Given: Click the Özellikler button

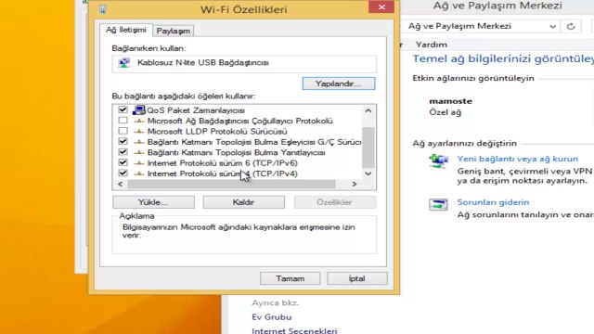Looking at the screenshot, I should [x=335, y=202].
